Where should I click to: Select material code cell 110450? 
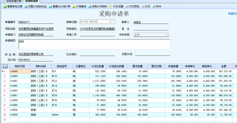tap(20, 76)
